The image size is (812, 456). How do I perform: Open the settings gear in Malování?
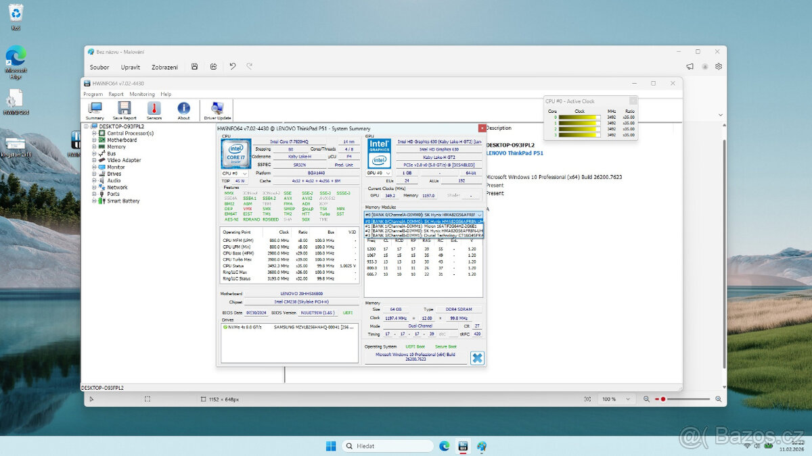point(719,66)
